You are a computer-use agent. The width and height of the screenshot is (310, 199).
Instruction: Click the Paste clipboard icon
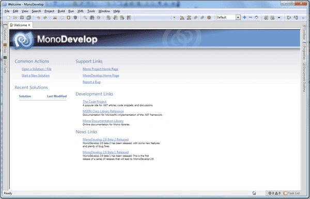(68, 18)
